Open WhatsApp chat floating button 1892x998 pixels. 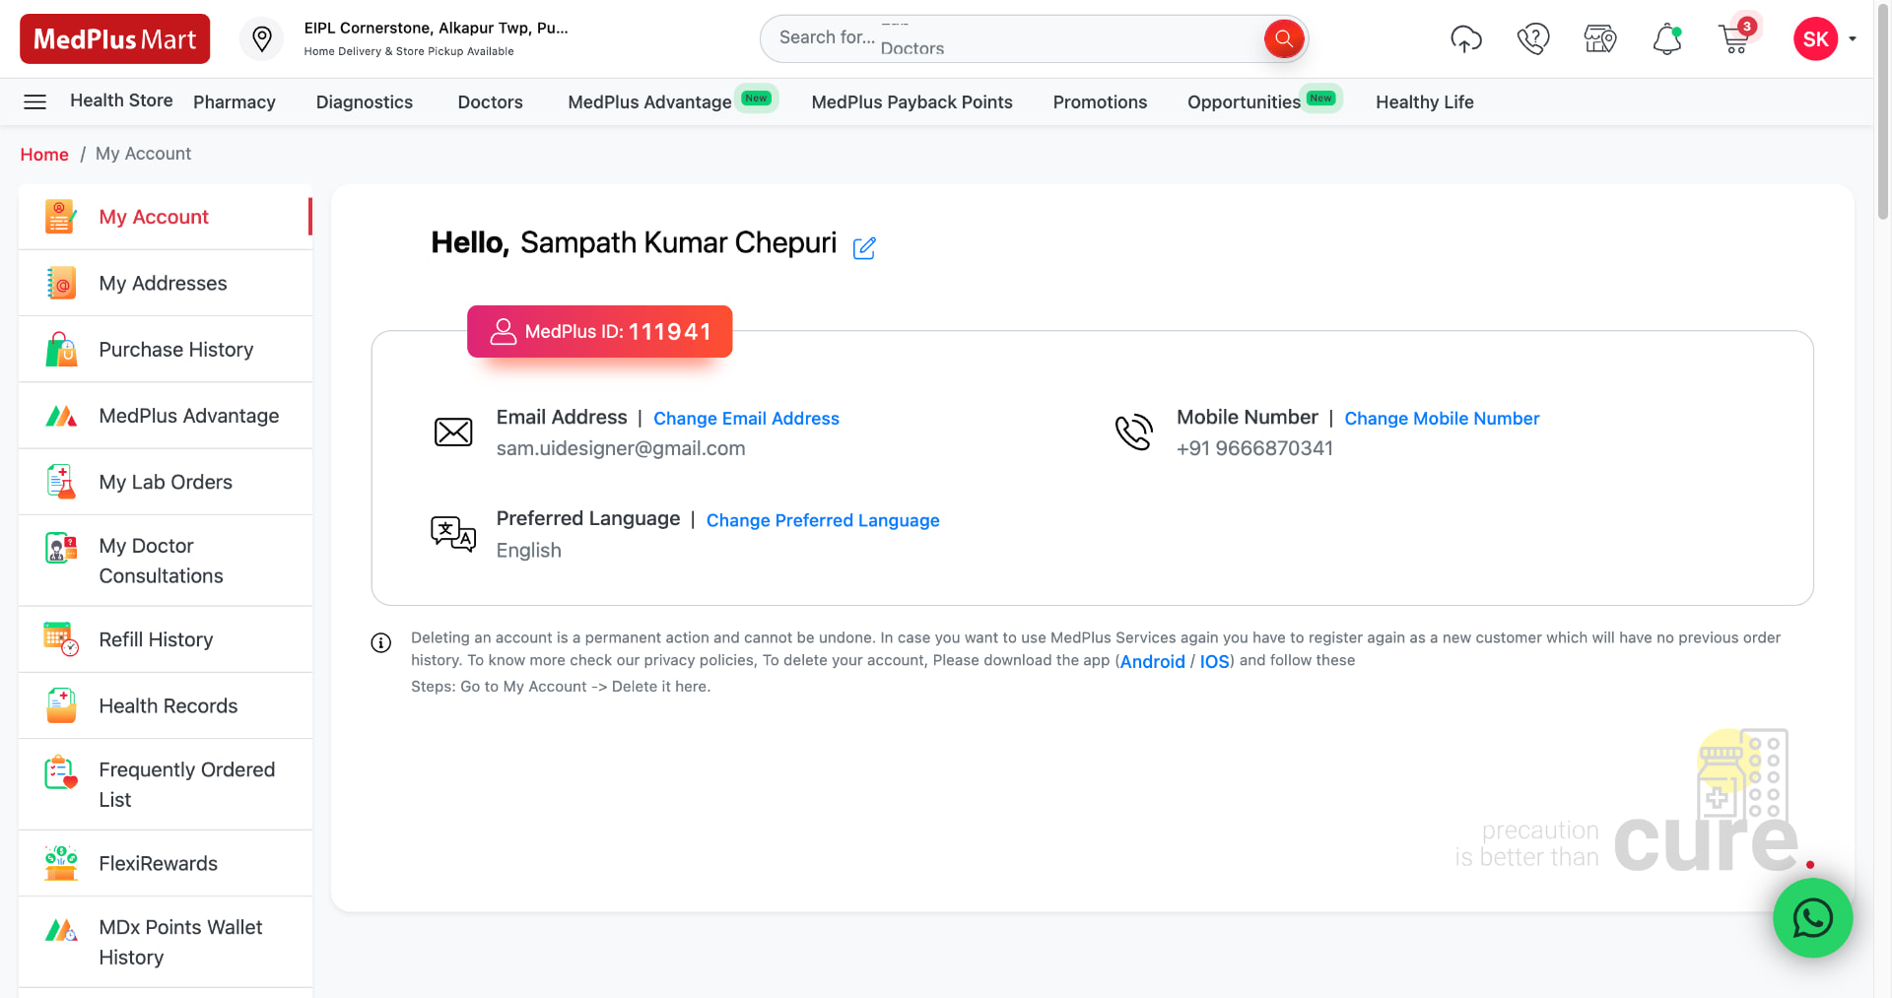1812,918
